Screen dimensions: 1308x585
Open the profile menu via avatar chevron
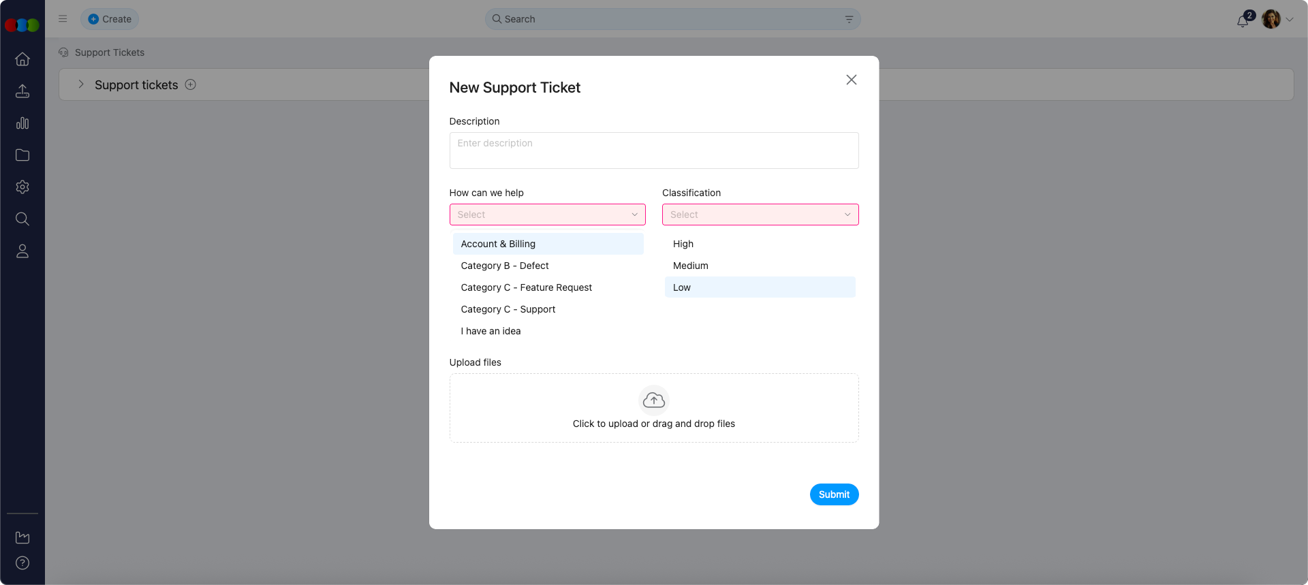1291,19
